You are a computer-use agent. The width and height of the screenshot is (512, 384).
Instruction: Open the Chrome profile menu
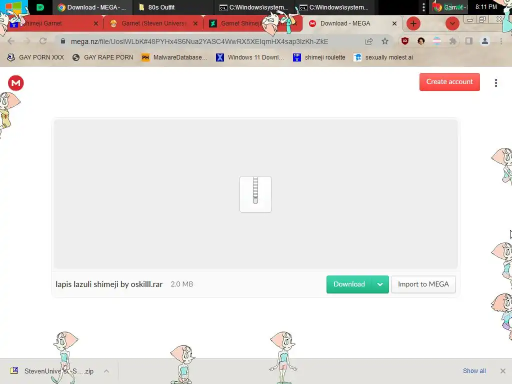click(x=485, y=41)
